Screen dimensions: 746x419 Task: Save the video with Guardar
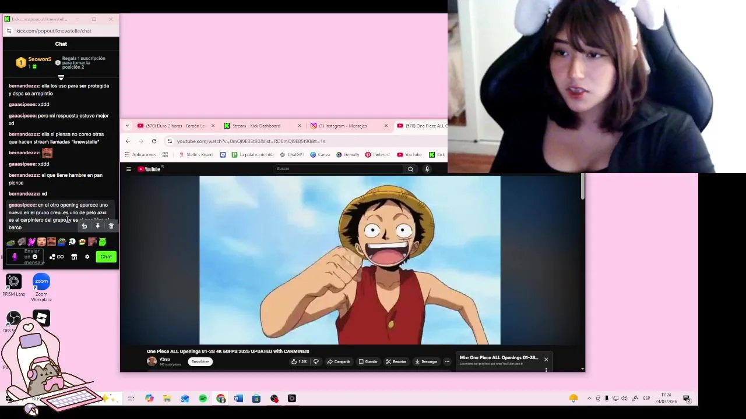(x=368, y=361)
